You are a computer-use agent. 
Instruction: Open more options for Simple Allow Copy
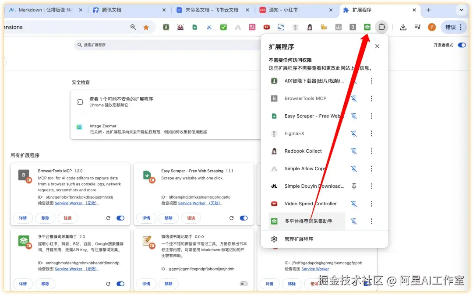pyautogui.click(x=372, y=169)
